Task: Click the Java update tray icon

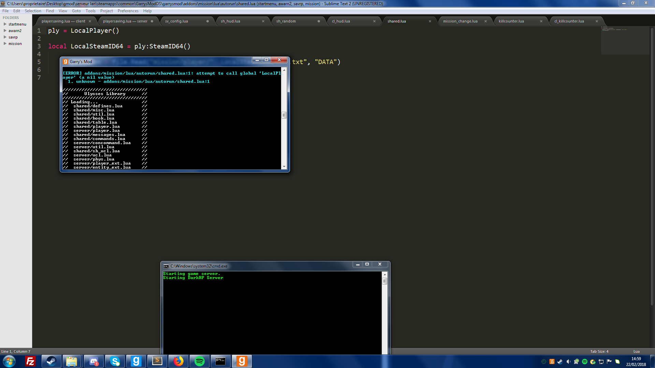Action: (552, 362)
